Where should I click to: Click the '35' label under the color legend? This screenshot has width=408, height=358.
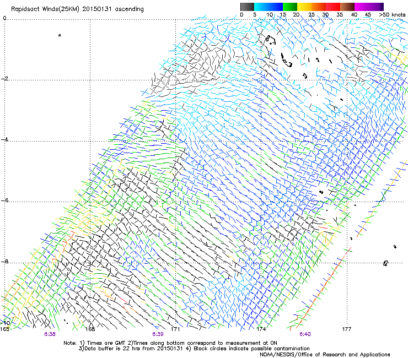pos(340,14)
